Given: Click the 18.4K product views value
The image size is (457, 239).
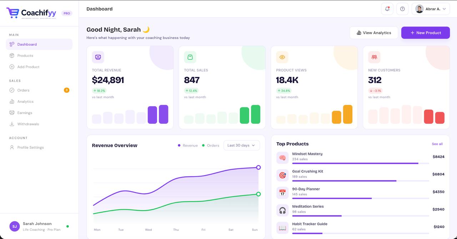Looking at the screenshot, I should [x=287, y=80].
